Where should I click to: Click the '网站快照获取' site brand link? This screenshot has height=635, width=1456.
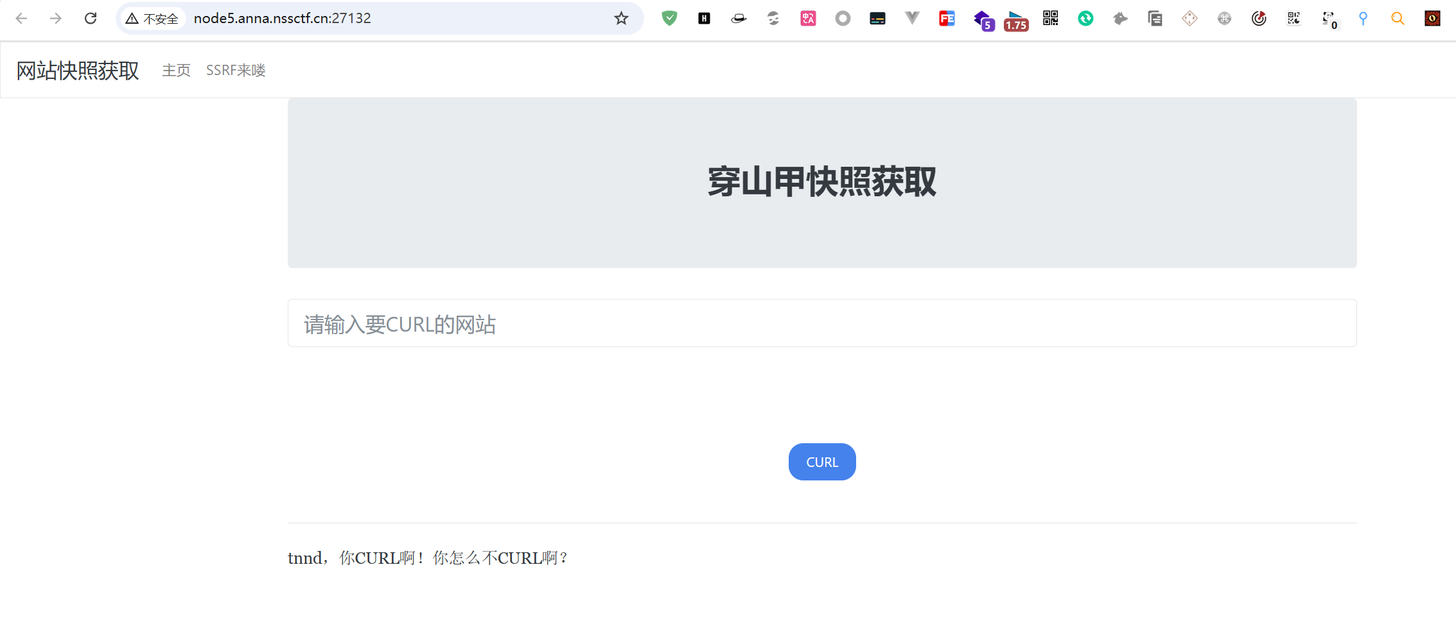pos(77,71)
